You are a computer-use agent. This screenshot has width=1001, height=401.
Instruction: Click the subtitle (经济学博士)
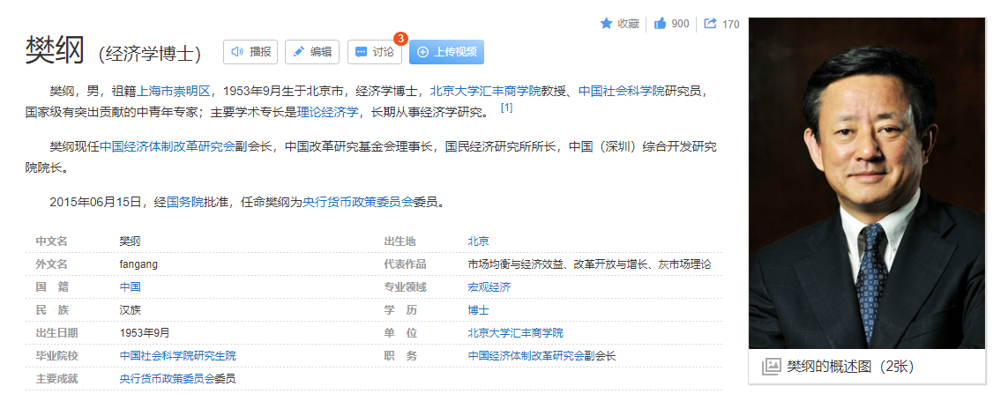(149, 54)
